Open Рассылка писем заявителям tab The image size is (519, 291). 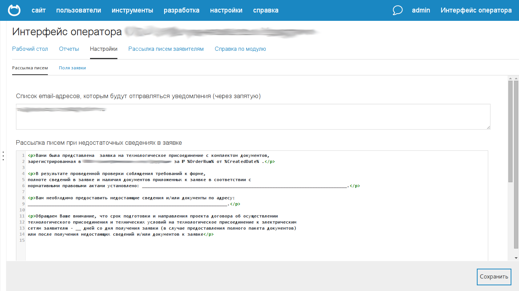coord(166,49)
